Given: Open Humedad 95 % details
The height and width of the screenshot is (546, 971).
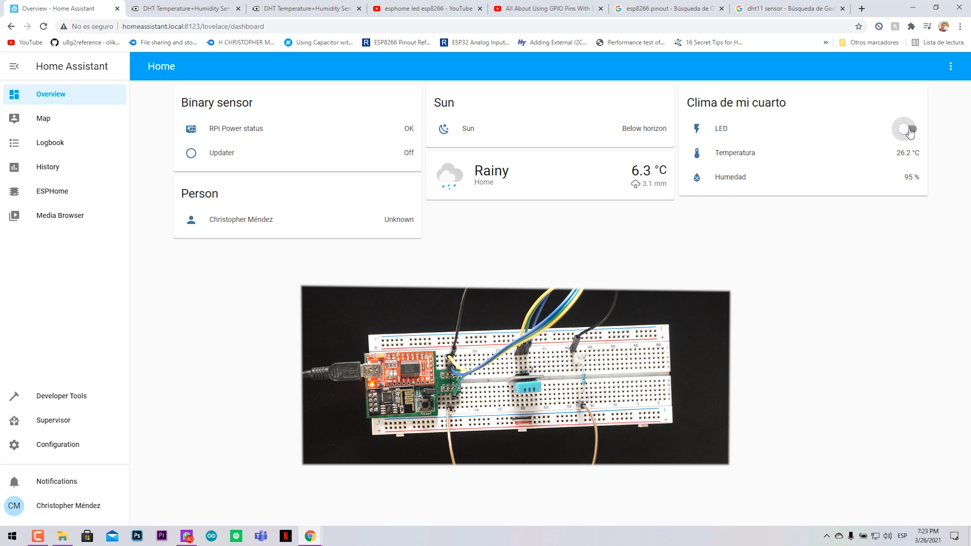Looking at the screenshot, I should click(803, 177).
